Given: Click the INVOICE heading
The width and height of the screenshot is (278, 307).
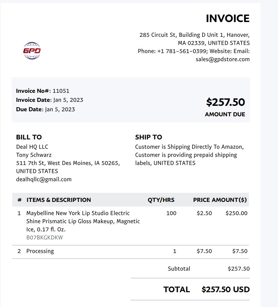Looking at the screenshot, I should 228,18.
